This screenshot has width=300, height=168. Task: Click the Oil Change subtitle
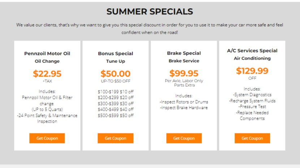pos(47,61)
